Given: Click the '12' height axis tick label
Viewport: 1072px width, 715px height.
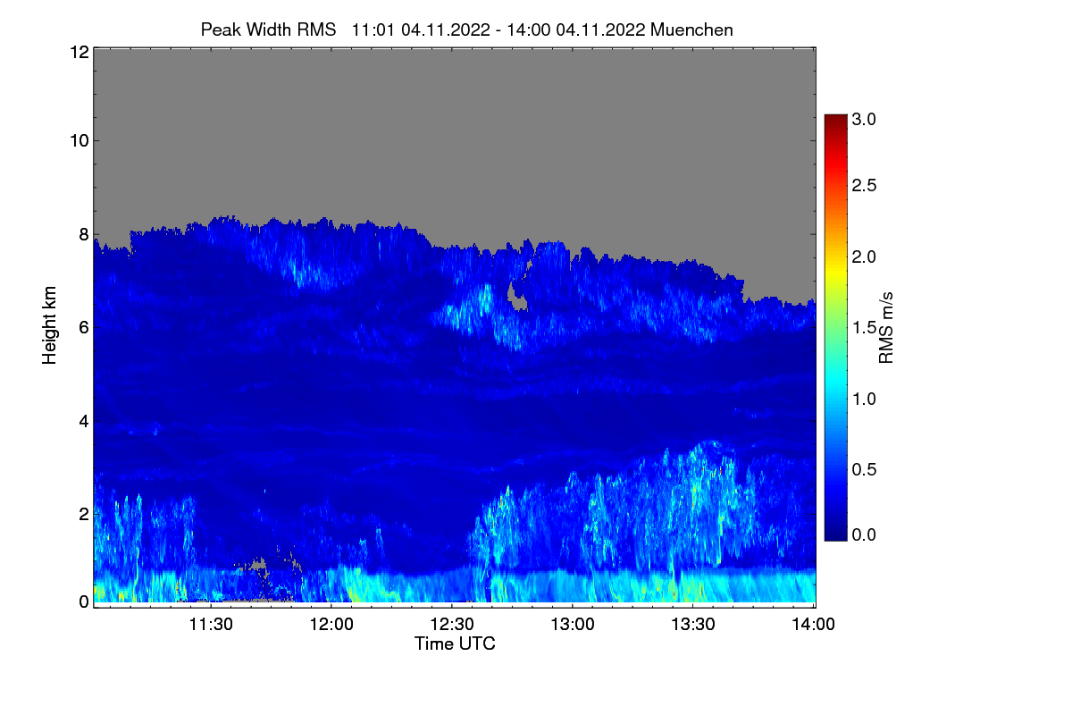Looking at the screenshot, I should (78, 52).
